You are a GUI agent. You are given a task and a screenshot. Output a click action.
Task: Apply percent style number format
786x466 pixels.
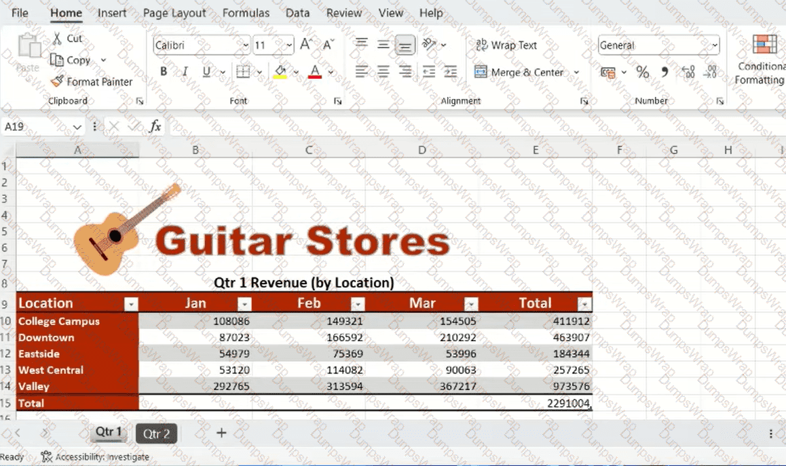tap(642, 72)
